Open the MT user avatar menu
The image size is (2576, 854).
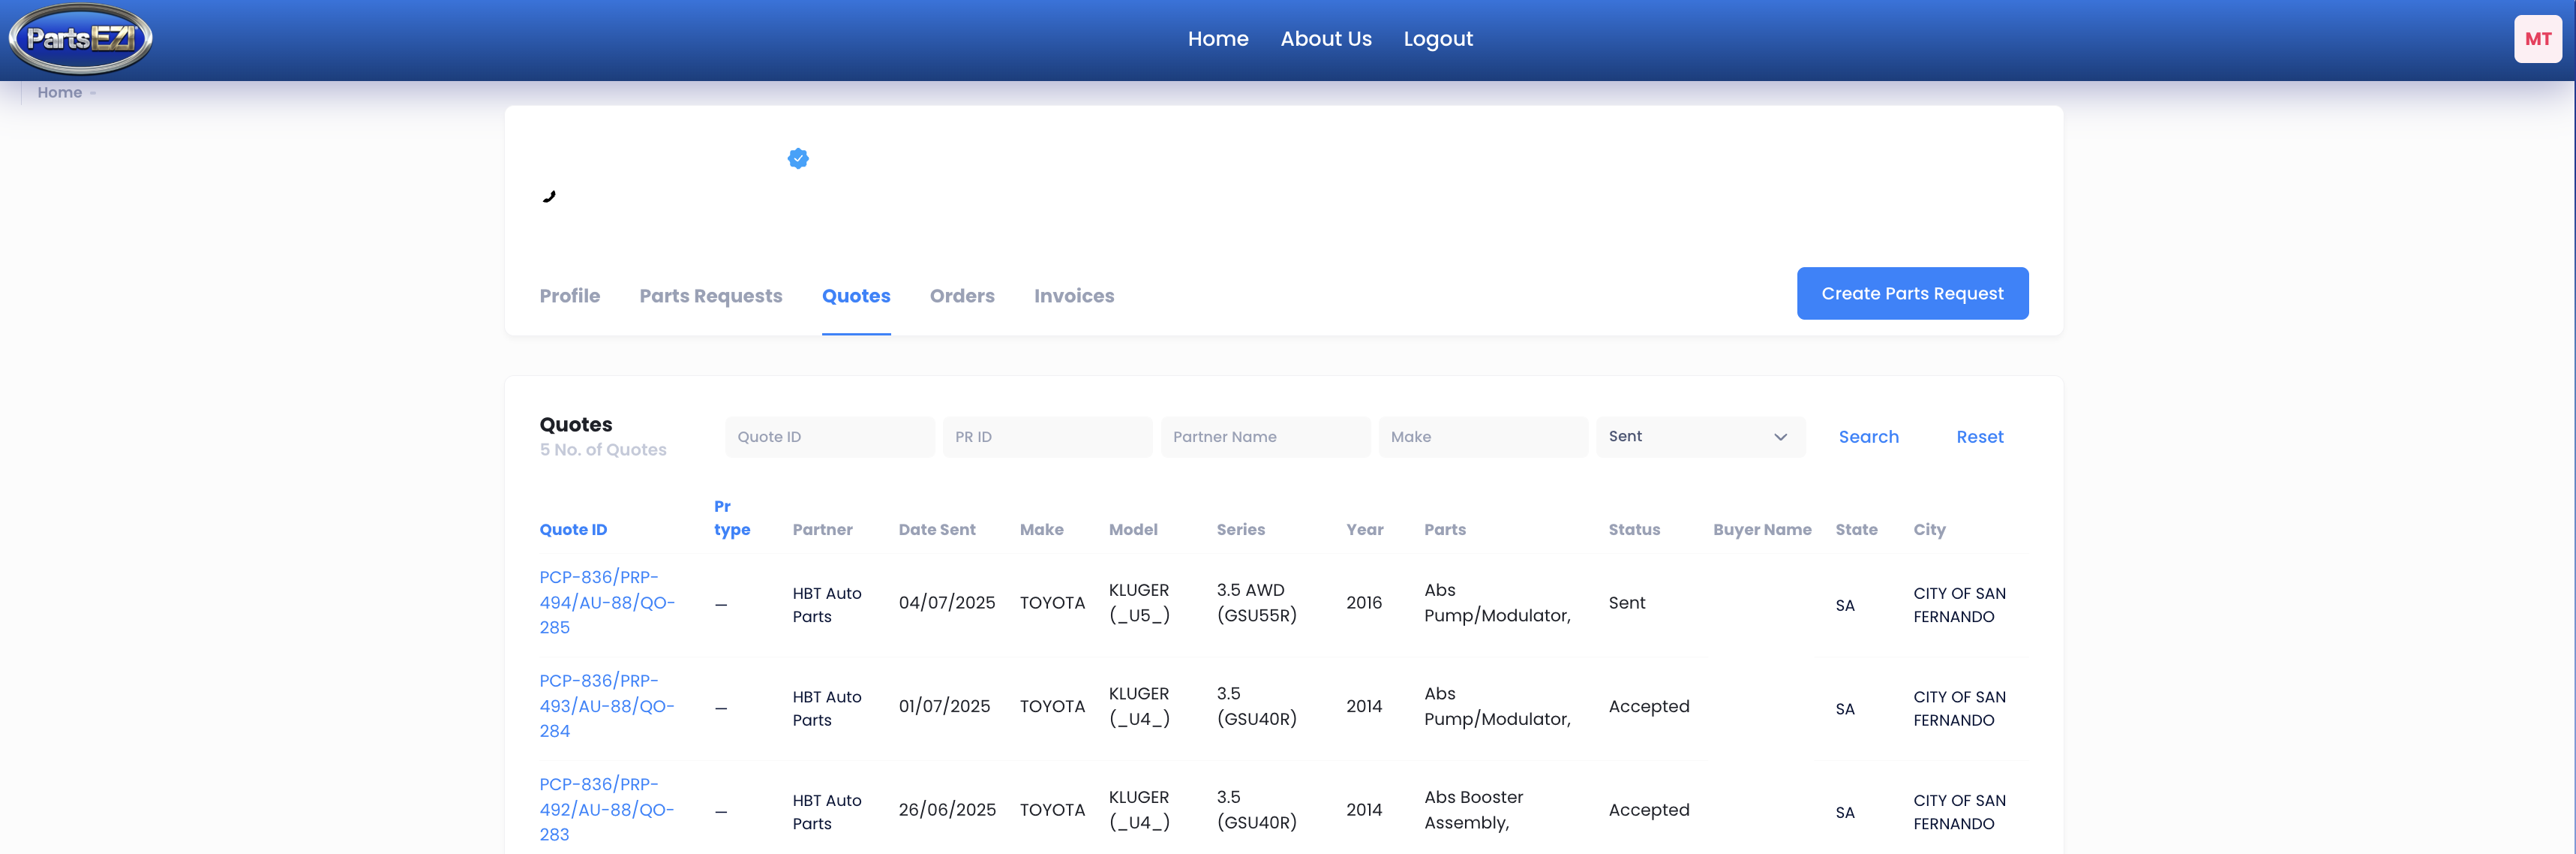point(2538,39)
